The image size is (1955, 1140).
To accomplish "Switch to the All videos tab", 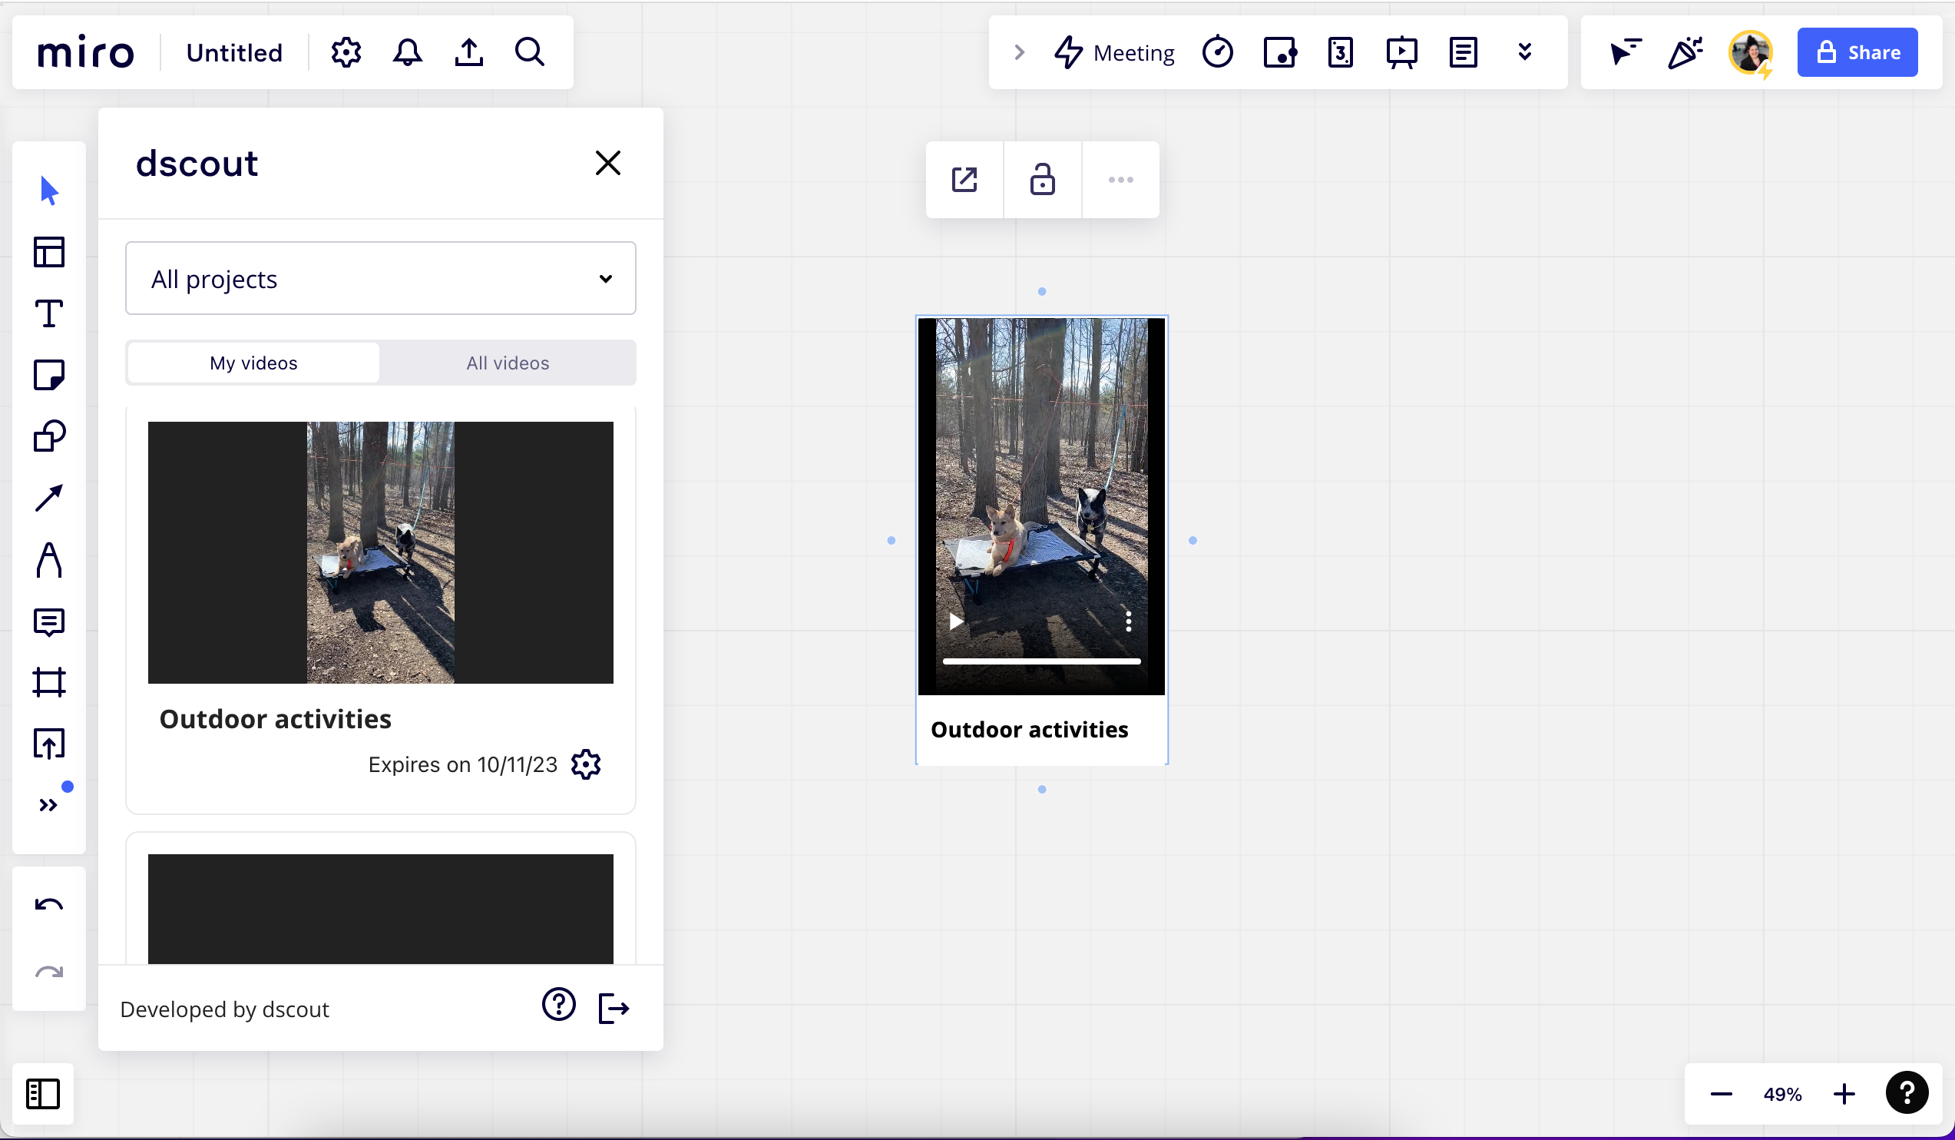I will pyautogui.click(x=508, y=363).
